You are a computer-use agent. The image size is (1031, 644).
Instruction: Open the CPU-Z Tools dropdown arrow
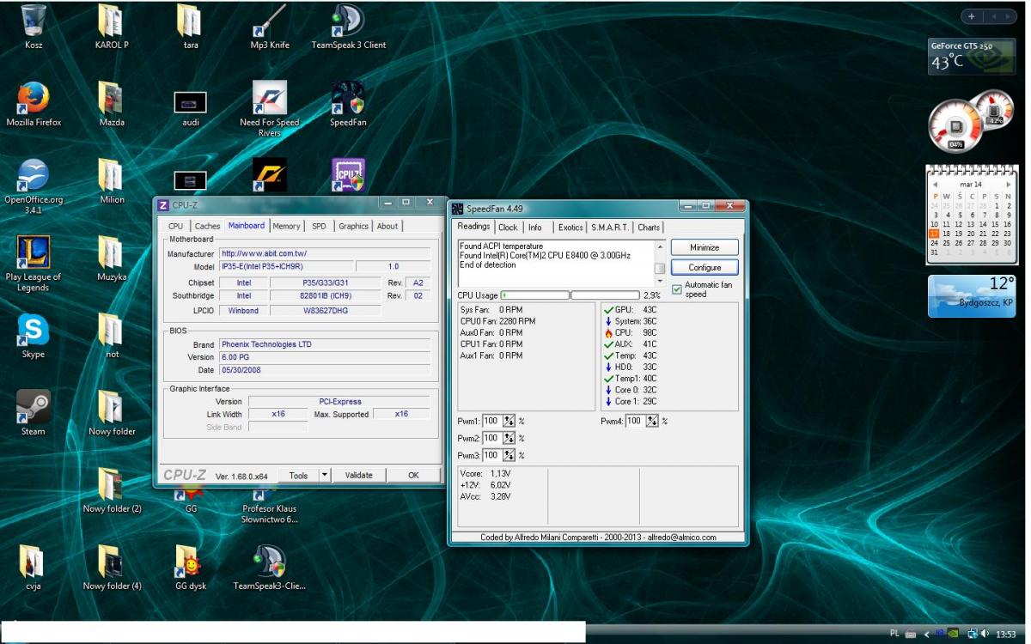[324, 475]
